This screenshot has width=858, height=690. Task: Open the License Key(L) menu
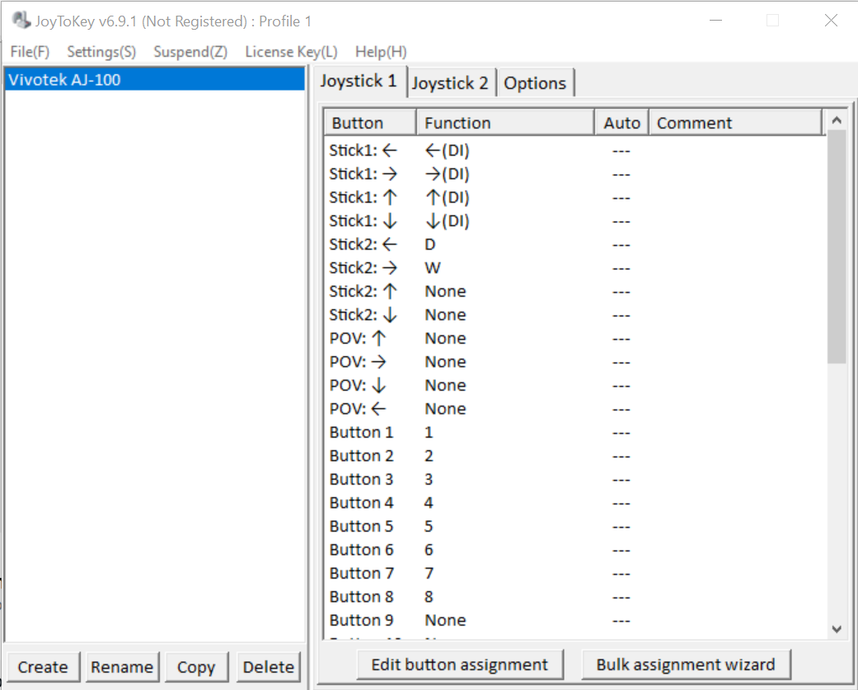291,52
